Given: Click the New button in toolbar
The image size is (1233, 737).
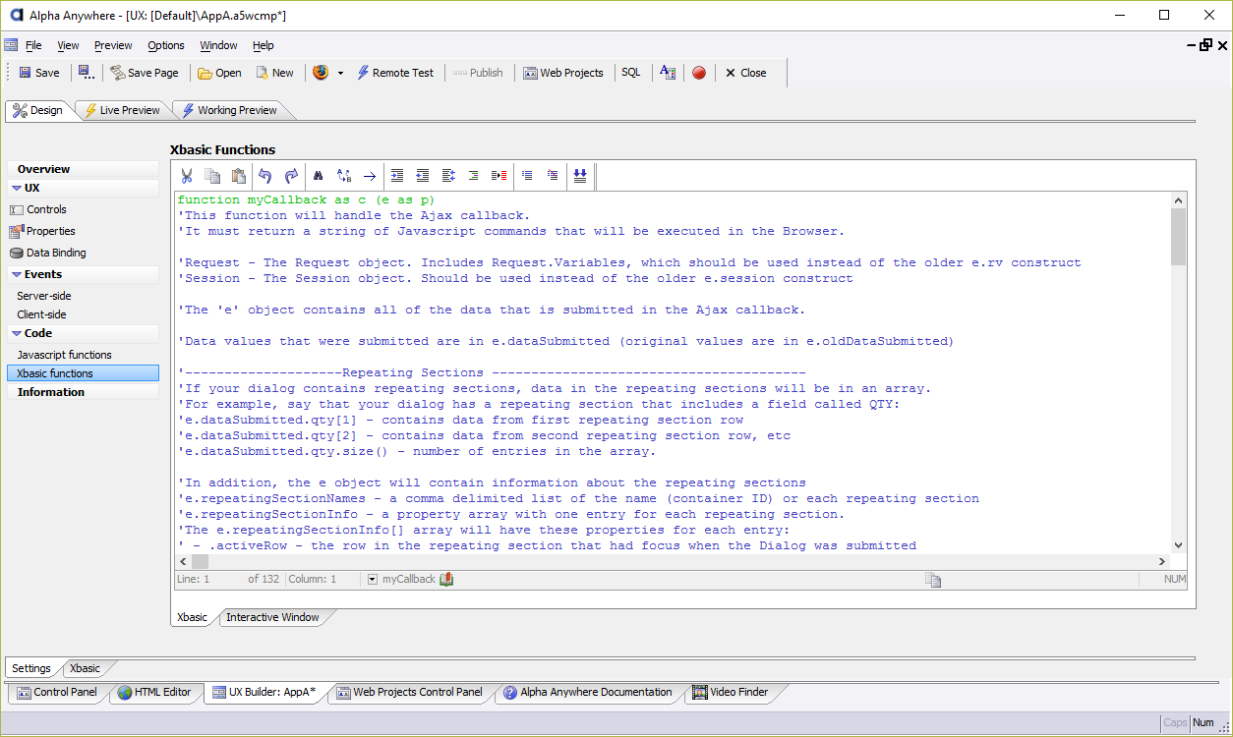Looking at the screenshot, I should (274, 73).
